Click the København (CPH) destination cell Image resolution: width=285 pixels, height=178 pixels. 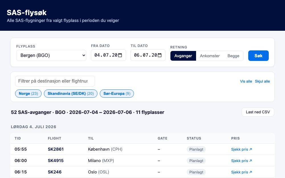tap(105, 149)
